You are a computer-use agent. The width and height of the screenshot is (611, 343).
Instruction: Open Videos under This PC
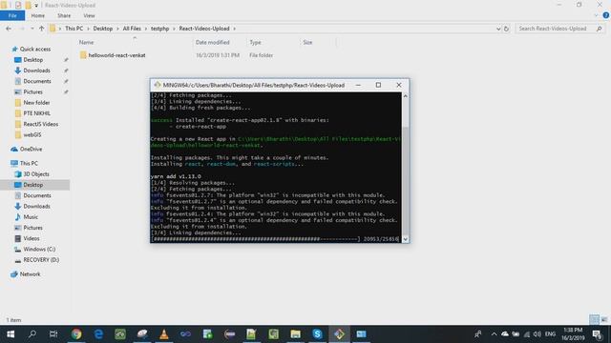(32, 238)
